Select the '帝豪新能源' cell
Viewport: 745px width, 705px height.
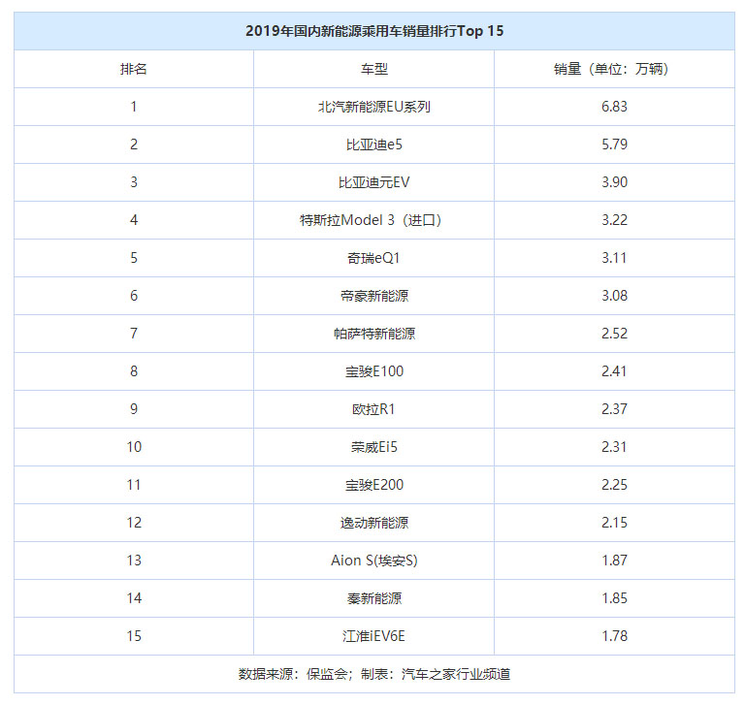click(x=373, y=296)
